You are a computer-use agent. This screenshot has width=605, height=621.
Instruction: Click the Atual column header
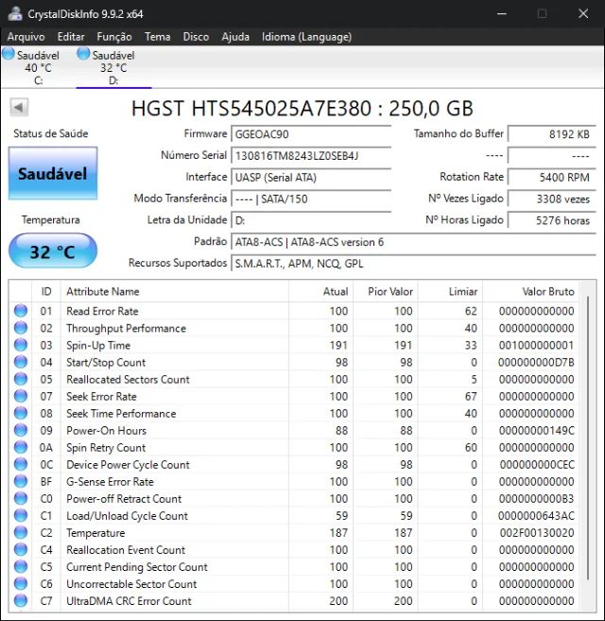pos(320,291)
